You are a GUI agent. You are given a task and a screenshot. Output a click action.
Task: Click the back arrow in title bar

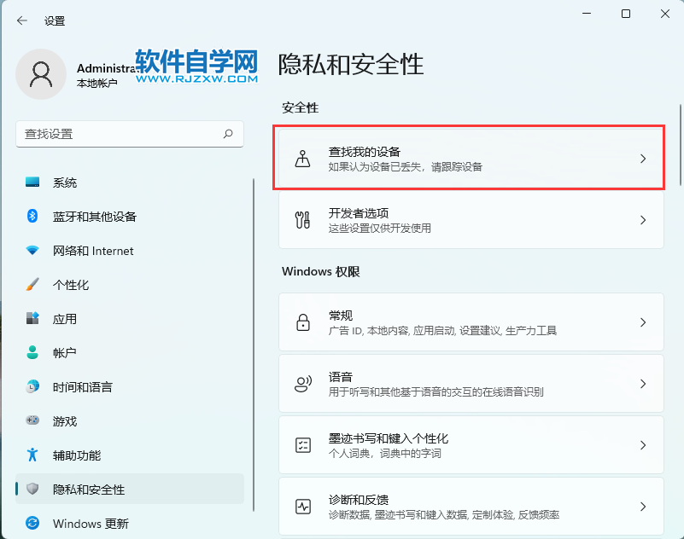pos(21,20)
